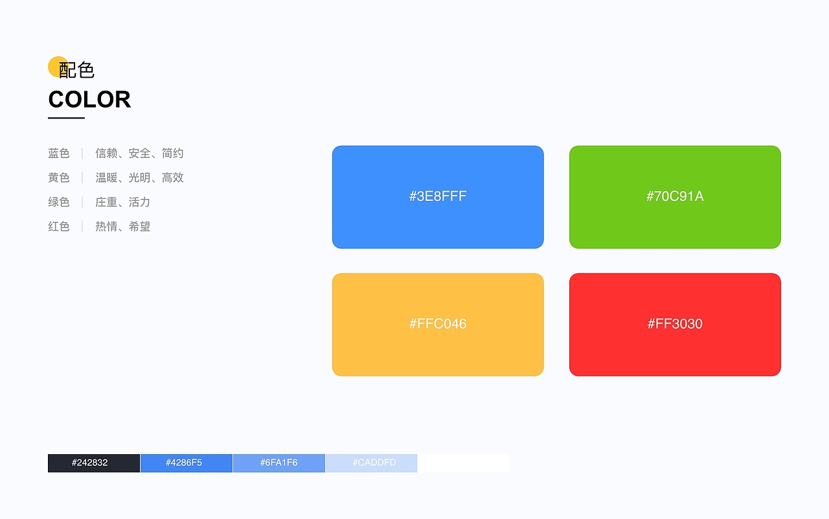Click the green #70C91A color card
Viewport: 829px width, 519px height.
click(x=675, y=197)
